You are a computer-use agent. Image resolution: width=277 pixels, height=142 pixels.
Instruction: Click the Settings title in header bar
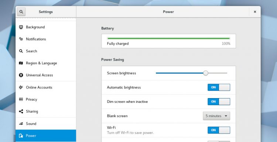pos(46,12)
